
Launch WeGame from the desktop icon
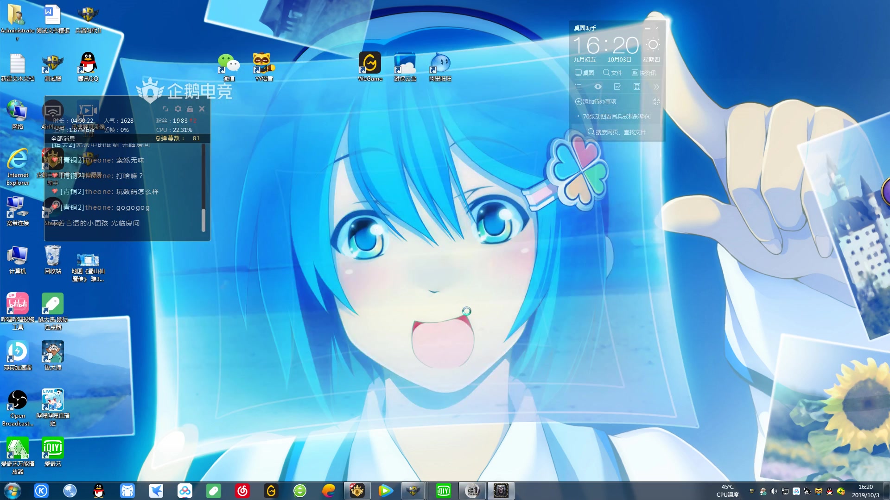[370, 68]
